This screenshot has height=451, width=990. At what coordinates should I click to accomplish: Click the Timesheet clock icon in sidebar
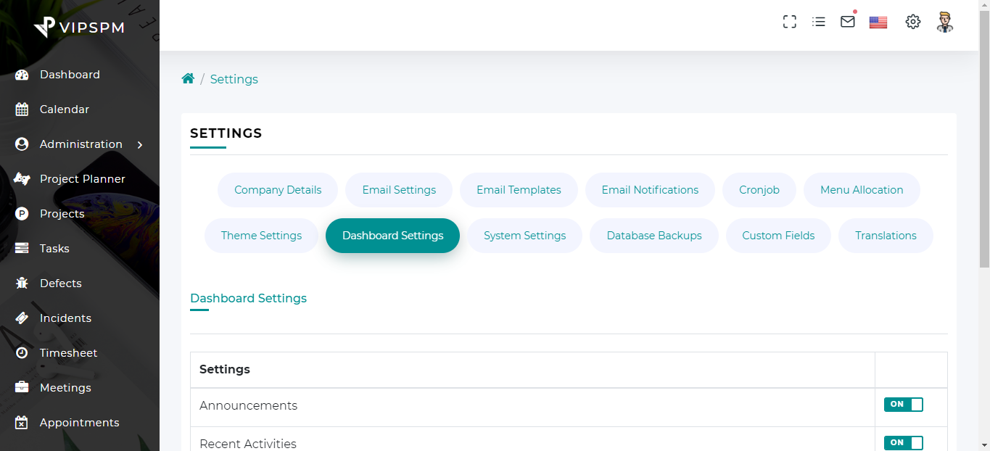click(22, 353)
